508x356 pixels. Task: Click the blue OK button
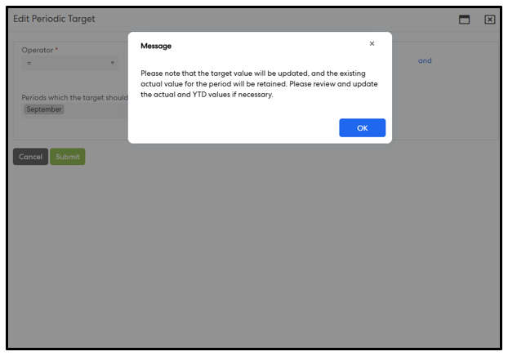click(x=362, y=128)
